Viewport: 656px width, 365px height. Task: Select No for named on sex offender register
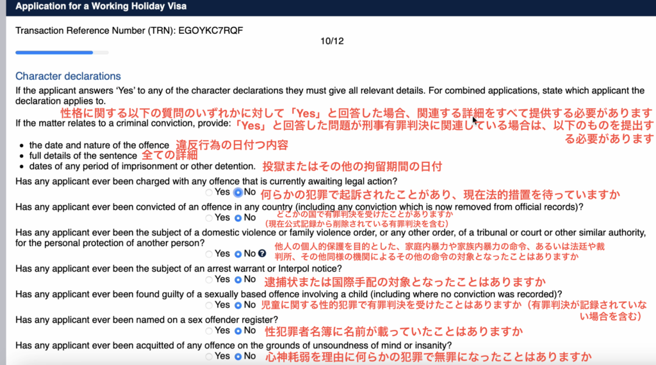pos(238,330)
